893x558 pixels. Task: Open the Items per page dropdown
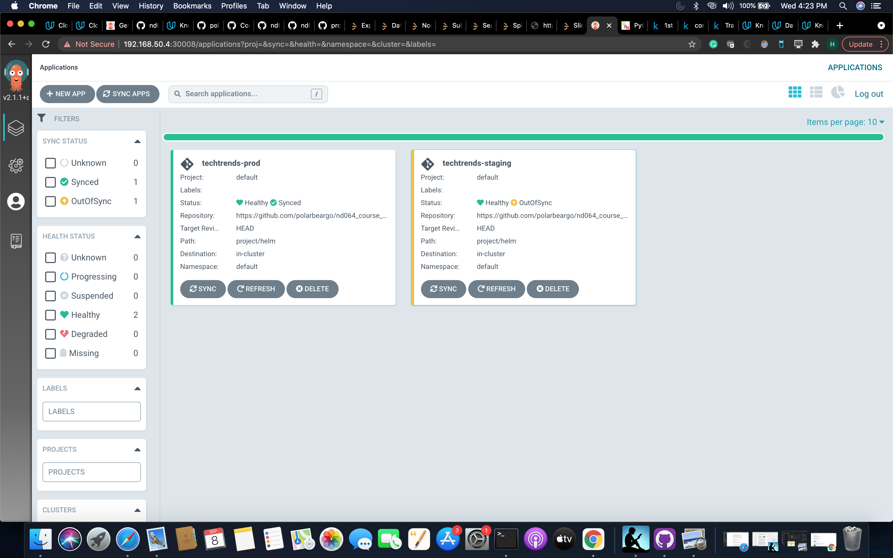click(845, 122)
